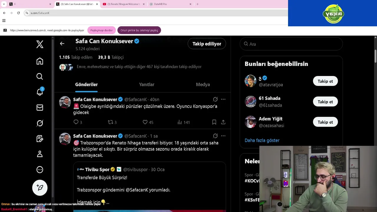The image size is (377, 212).
Task: Open the tab search dropdown arrow
Action: (x=4, y=4)
